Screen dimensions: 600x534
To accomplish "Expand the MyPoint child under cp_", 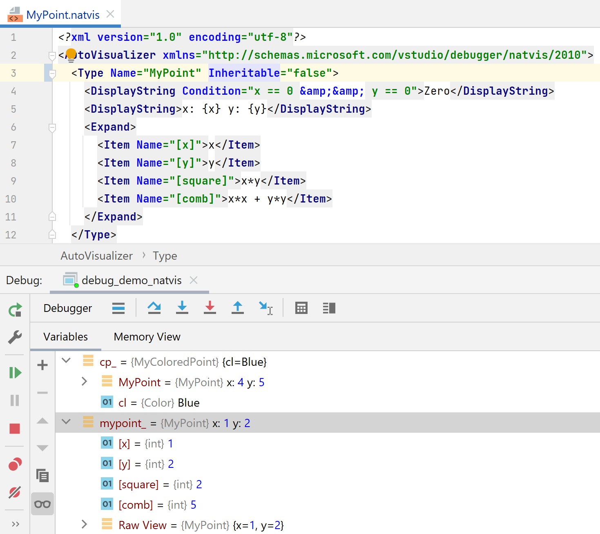I will 84,381.
